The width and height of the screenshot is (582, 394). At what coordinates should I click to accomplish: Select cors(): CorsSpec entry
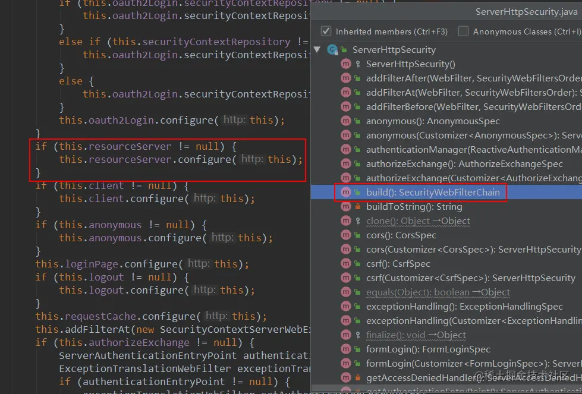(x=401, y=235)
